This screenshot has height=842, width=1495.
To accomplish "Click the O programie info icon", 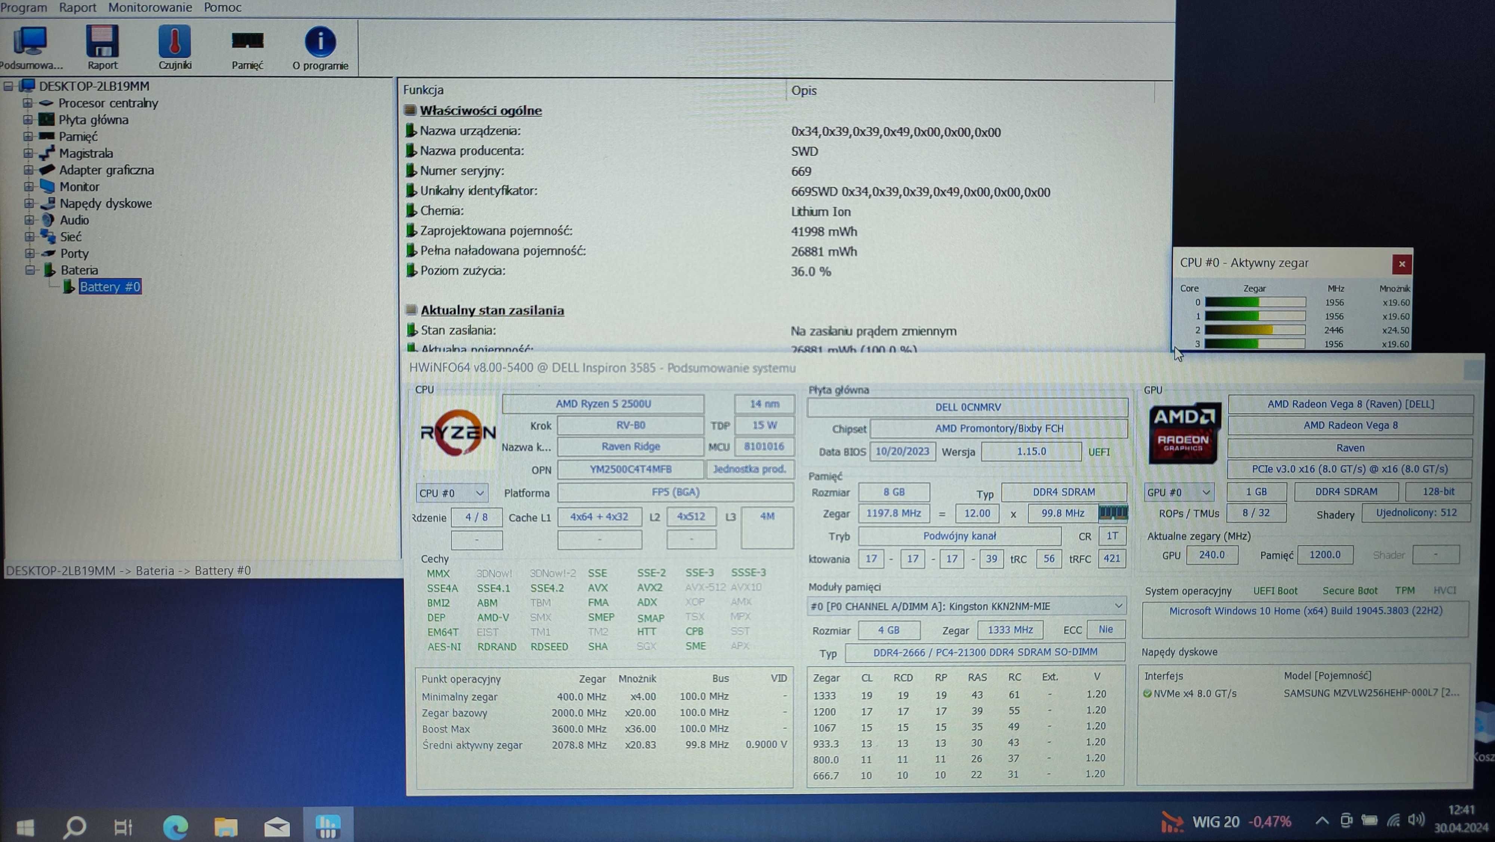I will [x=320, y=42].
